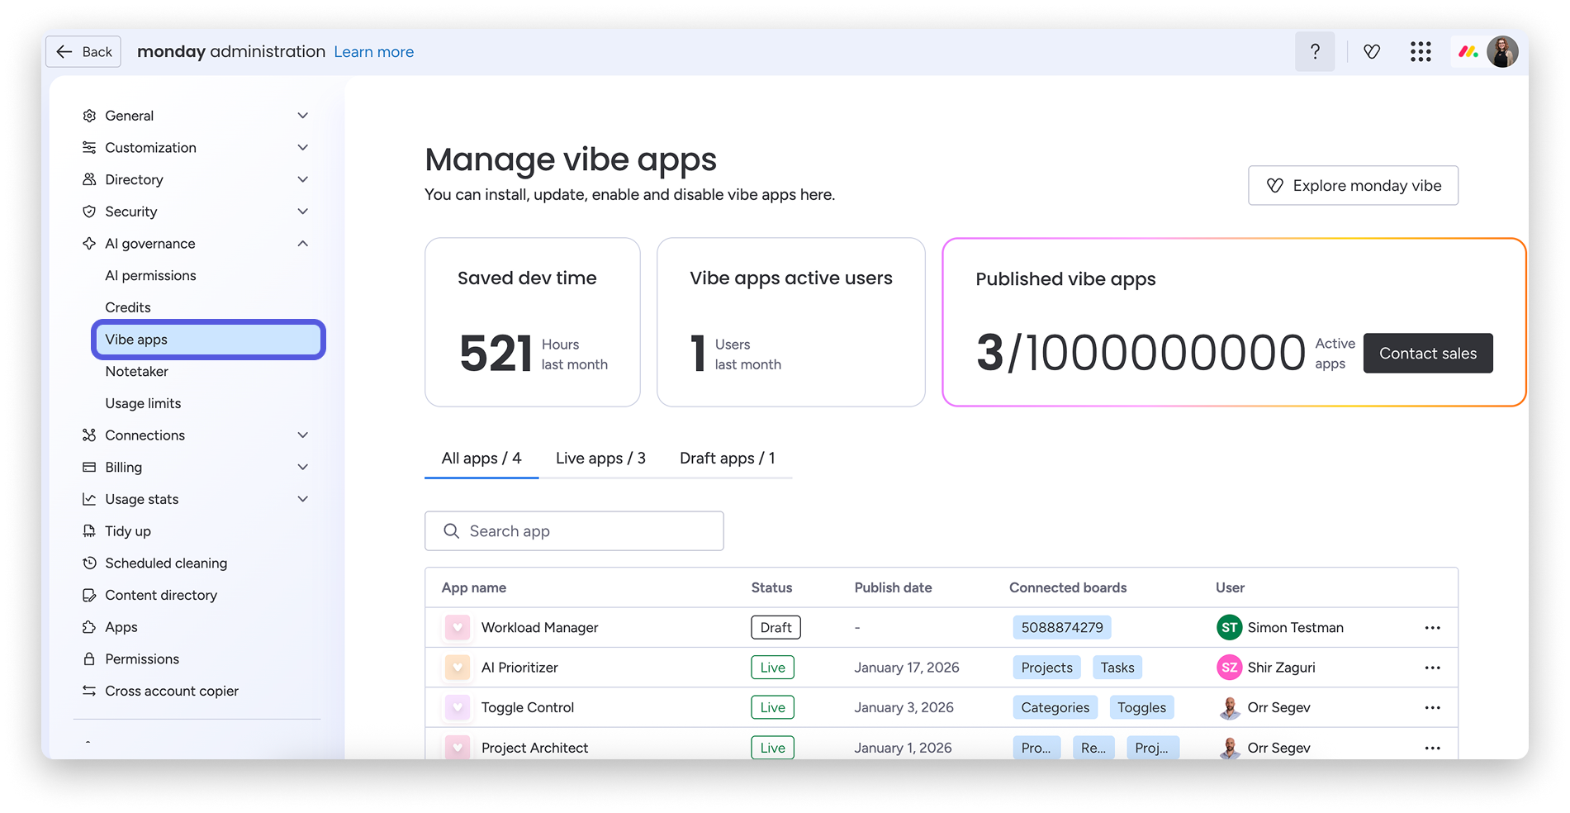Screen dimensions: 1570x813
Task: Click the Contact sales button
Action: pyautogui.click(x=1428, y=354)
